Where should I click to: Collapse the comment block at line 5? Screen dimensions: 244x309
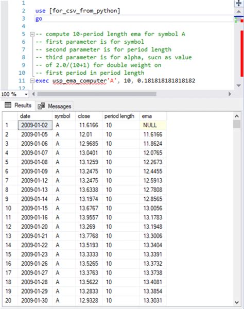pyautogui.click(x=32, y=35)
